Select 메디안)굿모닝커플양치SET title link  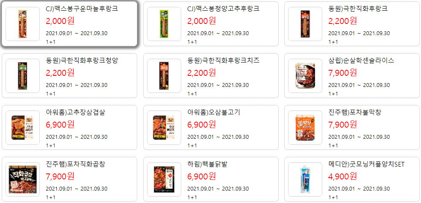click(366, 164)
